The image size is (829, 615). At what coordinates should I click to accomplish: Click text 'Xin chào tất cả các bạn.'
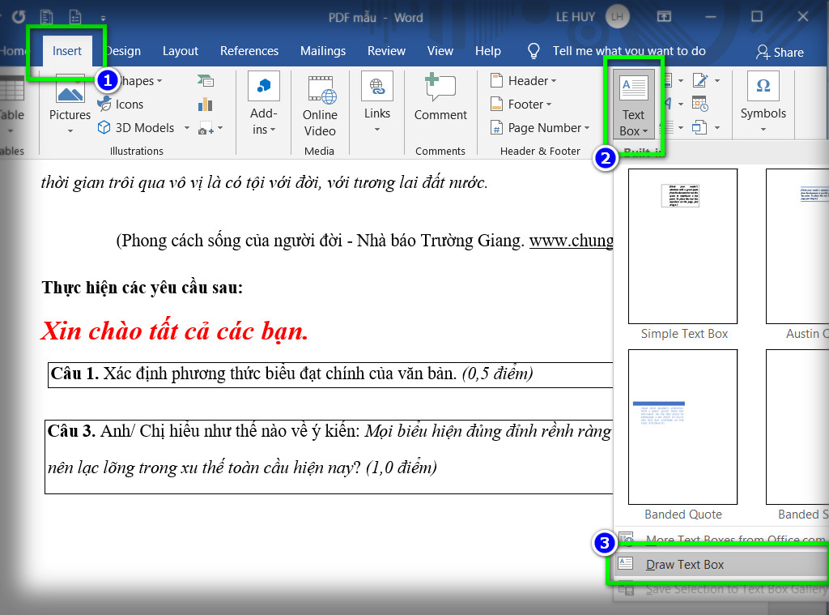pyautogui.click(x=175, y=331)
